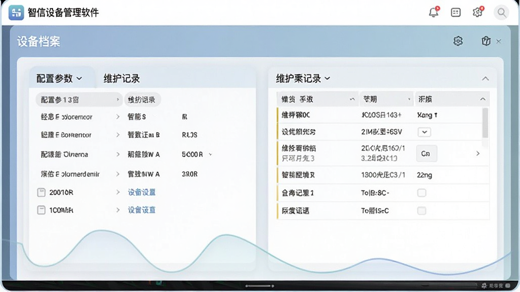This screenshot has height=292, width=520.
Task: Expand the chevron in the 100MkR row
Action: point(118,210)
